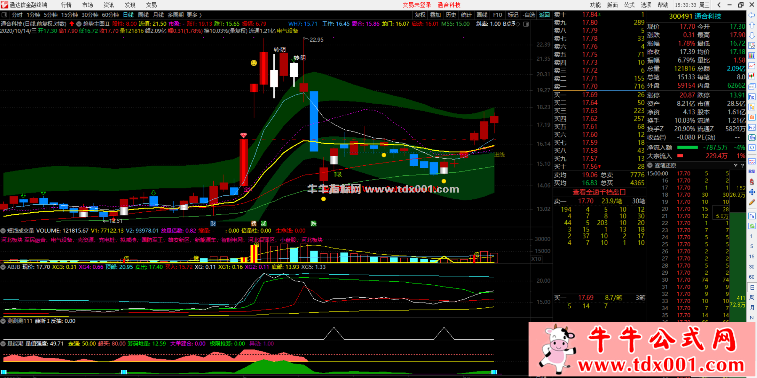Open the 行情 menu
This screenshot has width=757, height=378.
click(x=66, y=5)
